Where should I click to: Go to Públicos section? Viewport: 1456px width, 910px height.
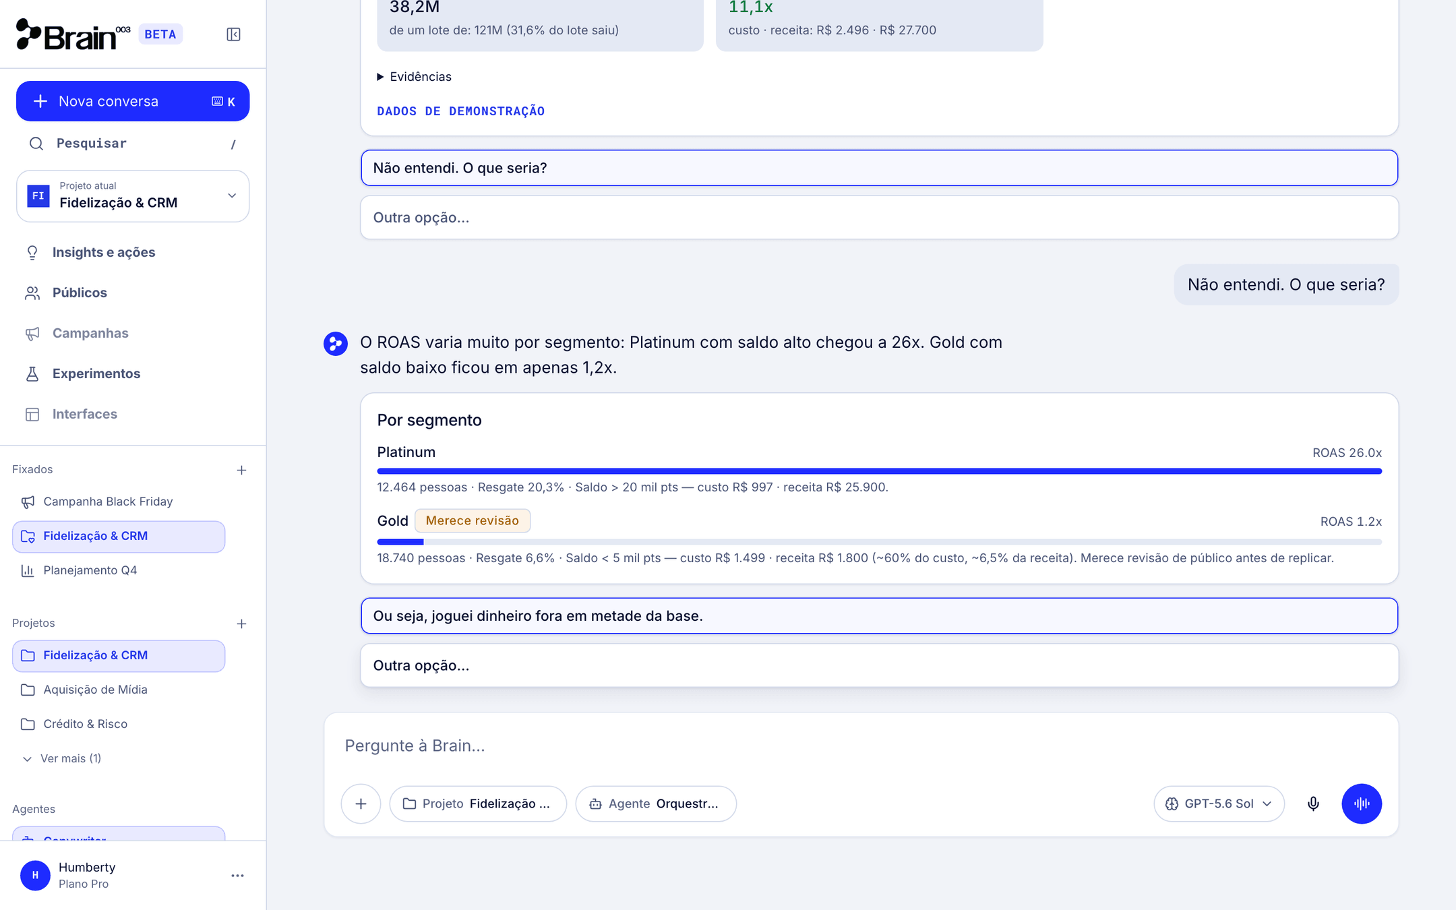click(x=80, y=293)
